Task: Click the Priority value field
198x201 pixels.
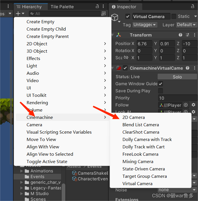Action: [178, 98]
